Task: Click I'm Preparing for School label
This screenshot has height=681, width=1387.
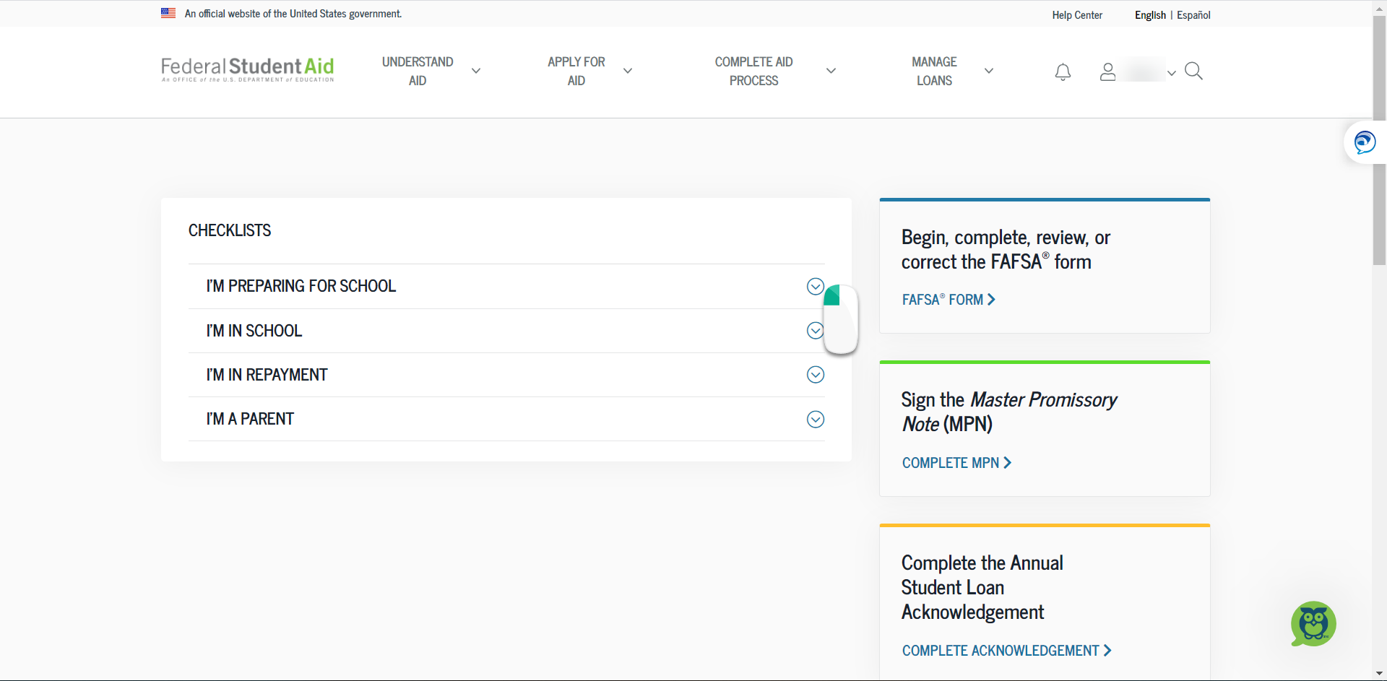Action: tap(301, 286)
